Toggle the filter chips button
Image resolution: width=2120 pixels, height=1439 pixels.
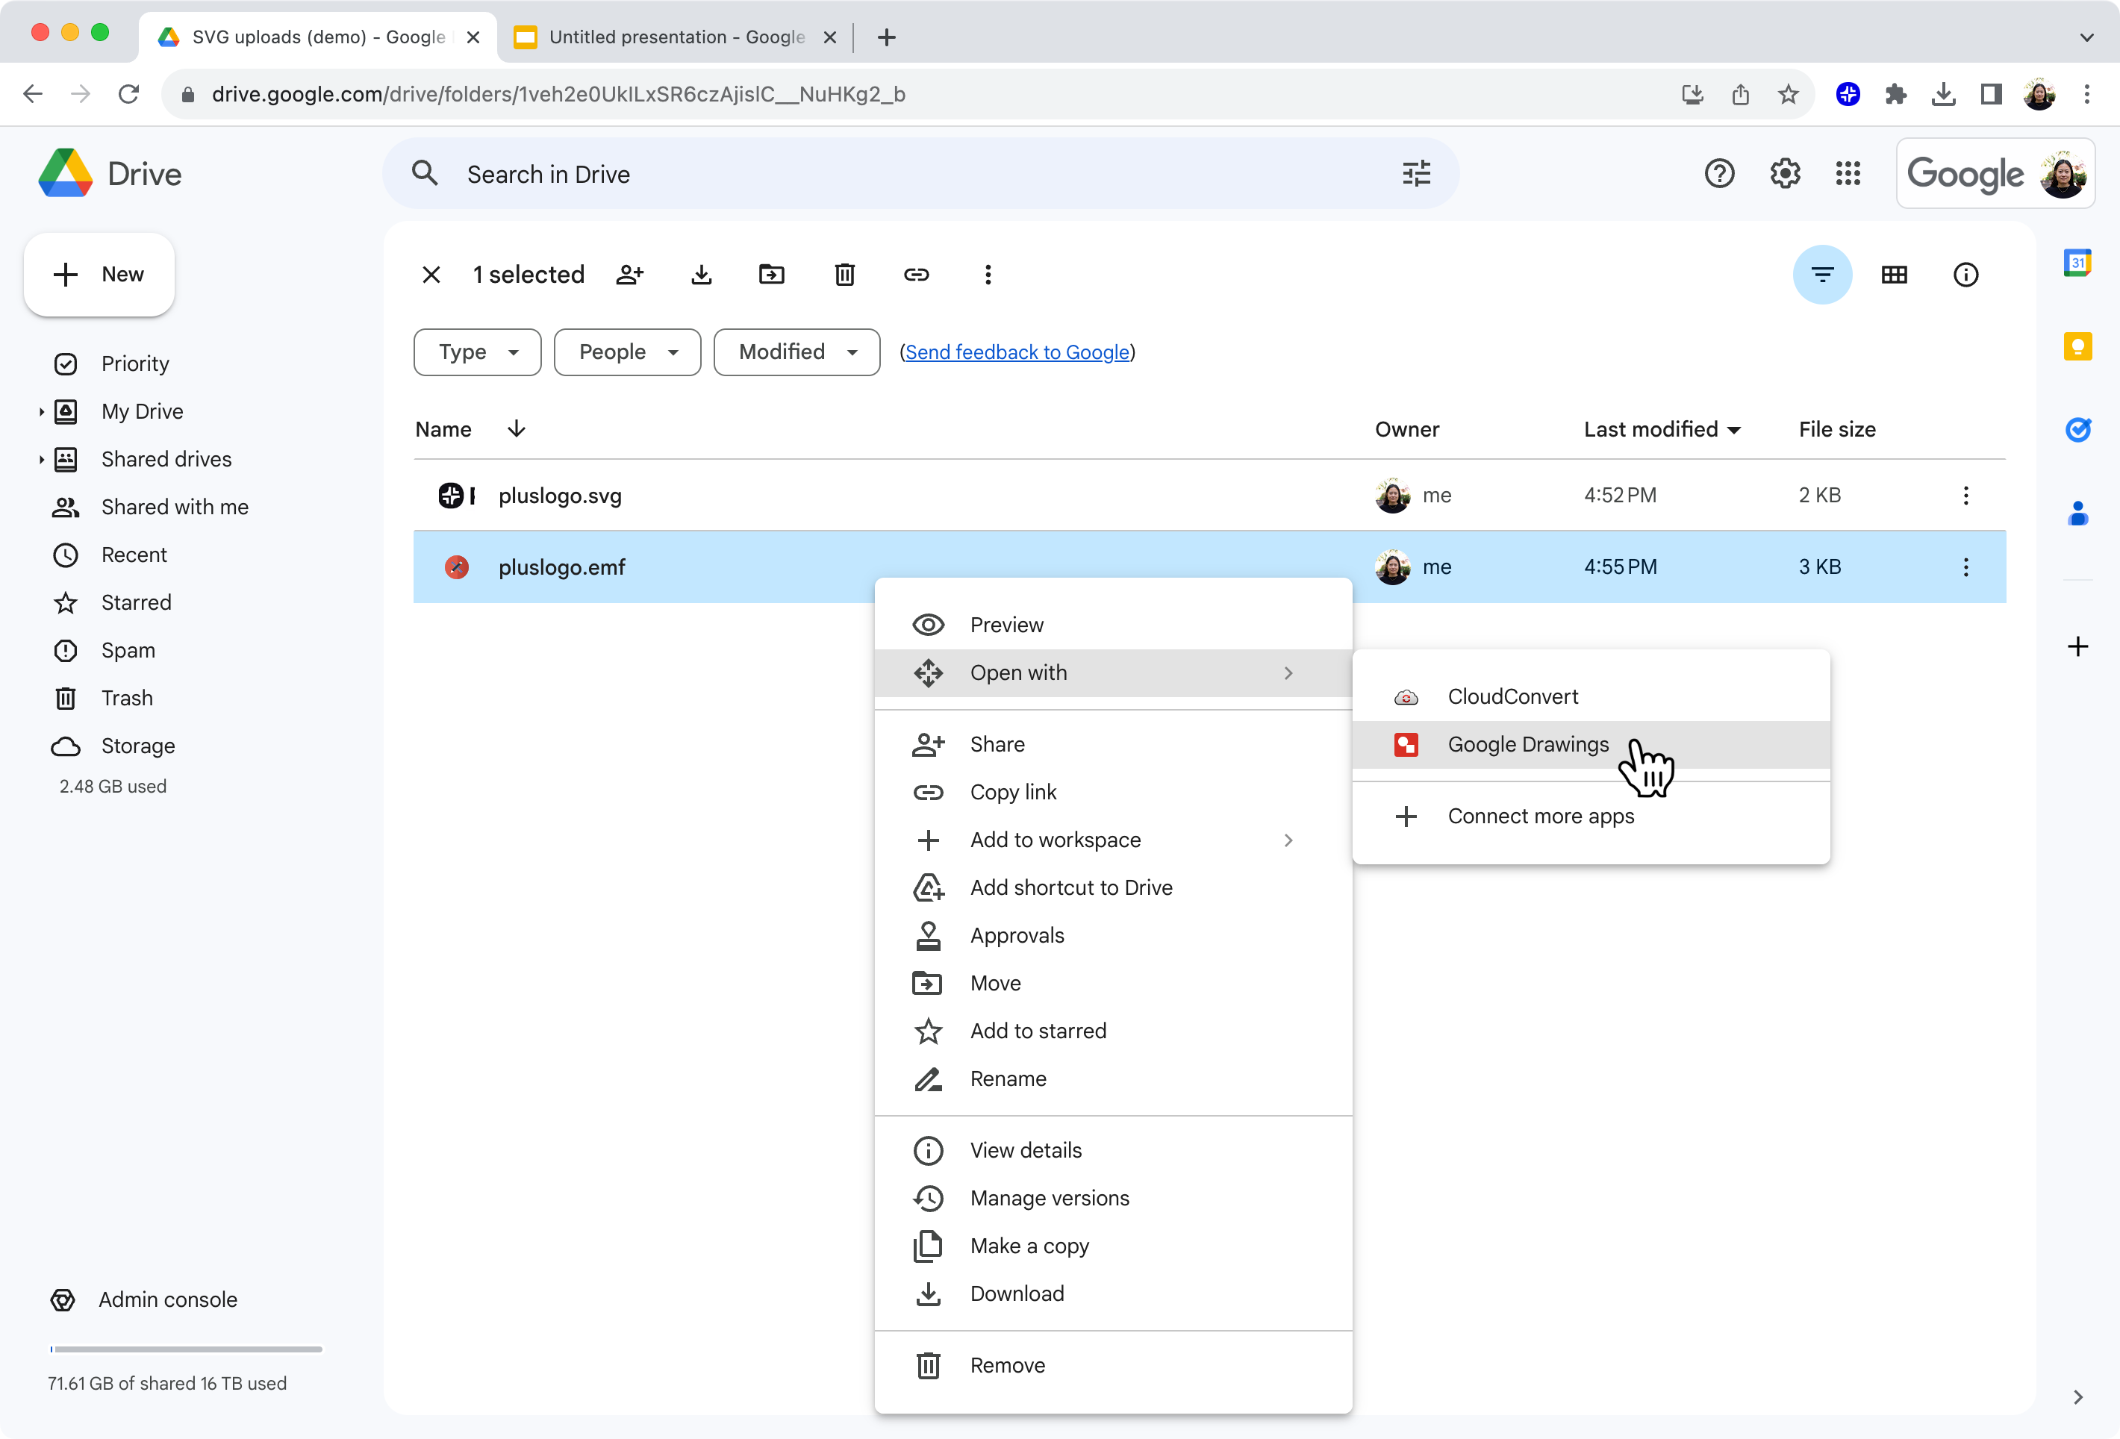coord(1821,275)
